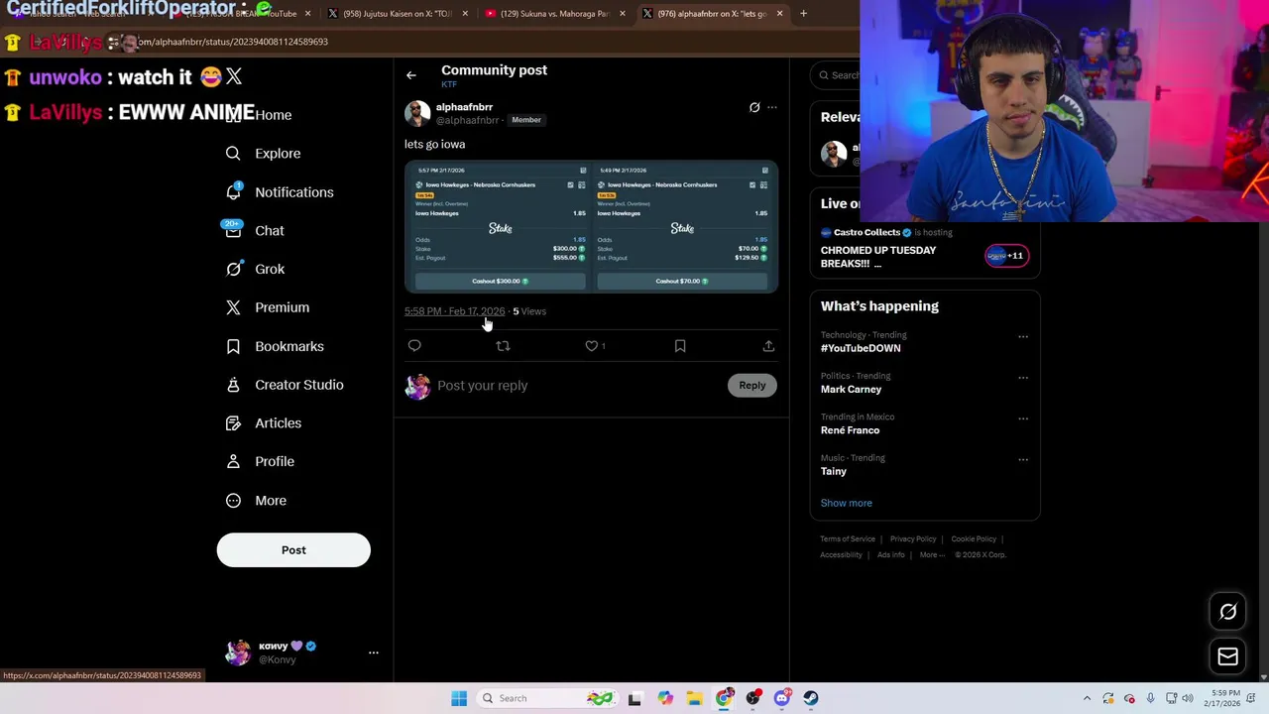Open the Windows Start menu
This screenshot has height=714, width=1269.
point(459,698)
